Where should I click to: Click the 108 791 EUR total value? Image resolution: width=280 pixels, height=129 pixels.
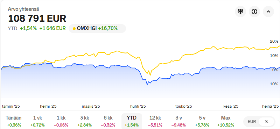[x=37, y=19]
